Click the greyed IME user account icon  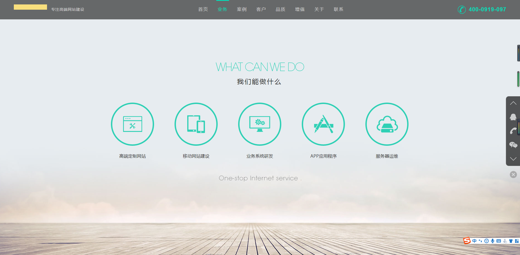click(x=505, y=241)
